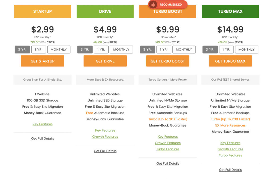Expand Growth Features under Turbo Max plan
The height and width of the screenshot is (179, 272).
pos(230,149)
